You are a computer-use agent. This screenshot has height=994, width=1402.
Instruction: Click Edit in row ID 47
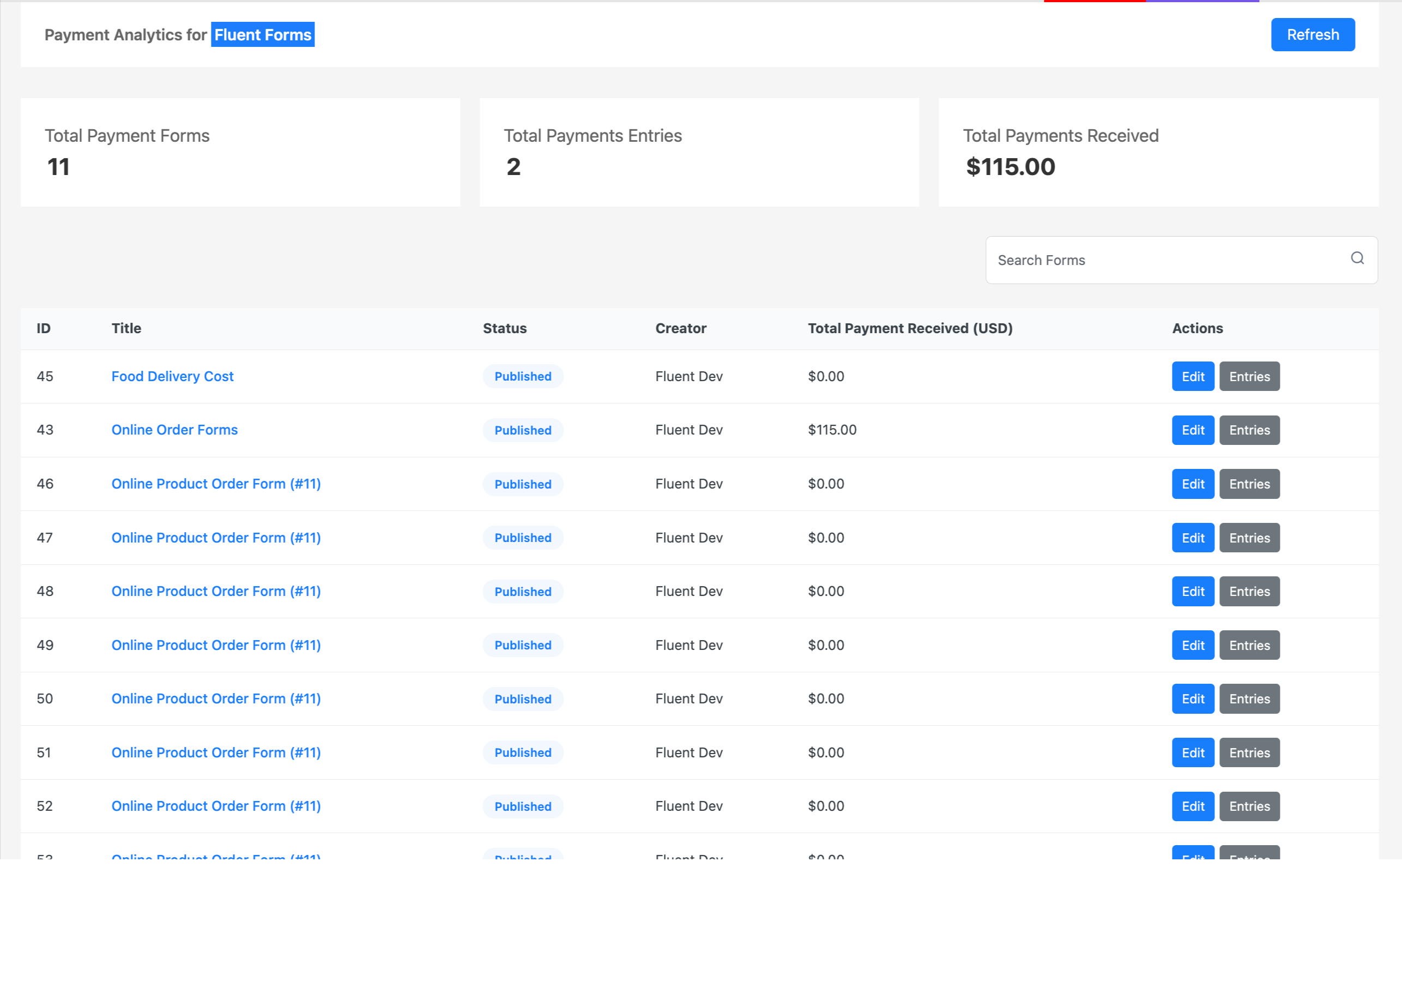click(1193, 538)
